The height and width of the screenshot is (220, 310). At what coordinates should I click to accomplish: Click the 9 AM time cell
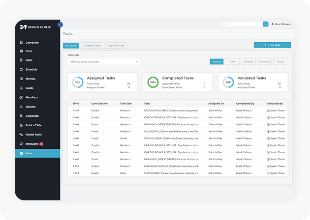(76, 138)
